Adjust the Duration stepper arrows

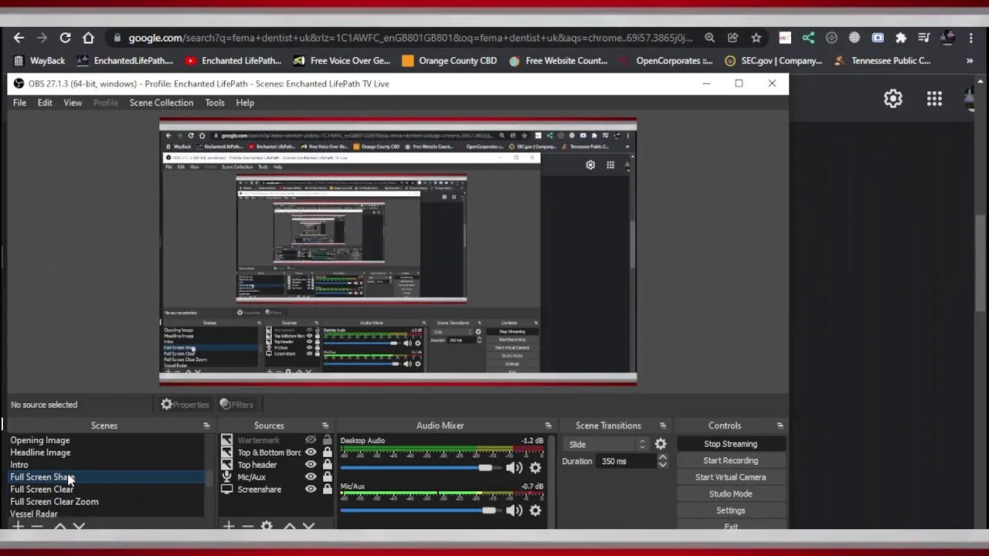pos(662,461)
